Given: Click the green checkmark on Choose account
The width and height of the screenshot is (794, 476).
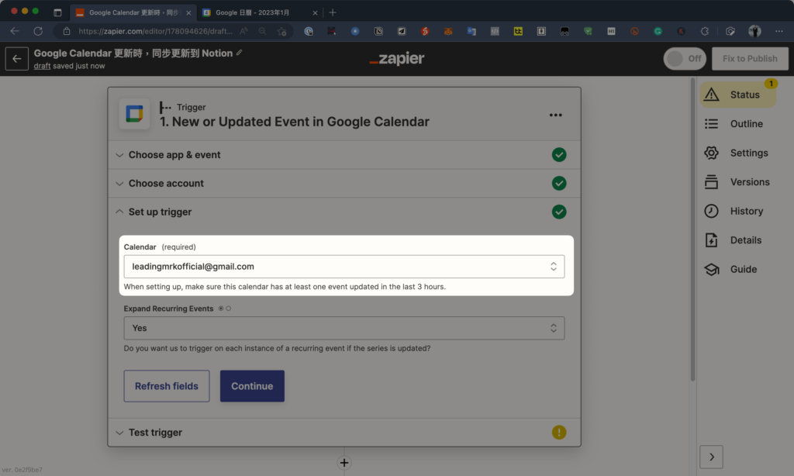Looking at the screenshot, I should pos(559,183).
